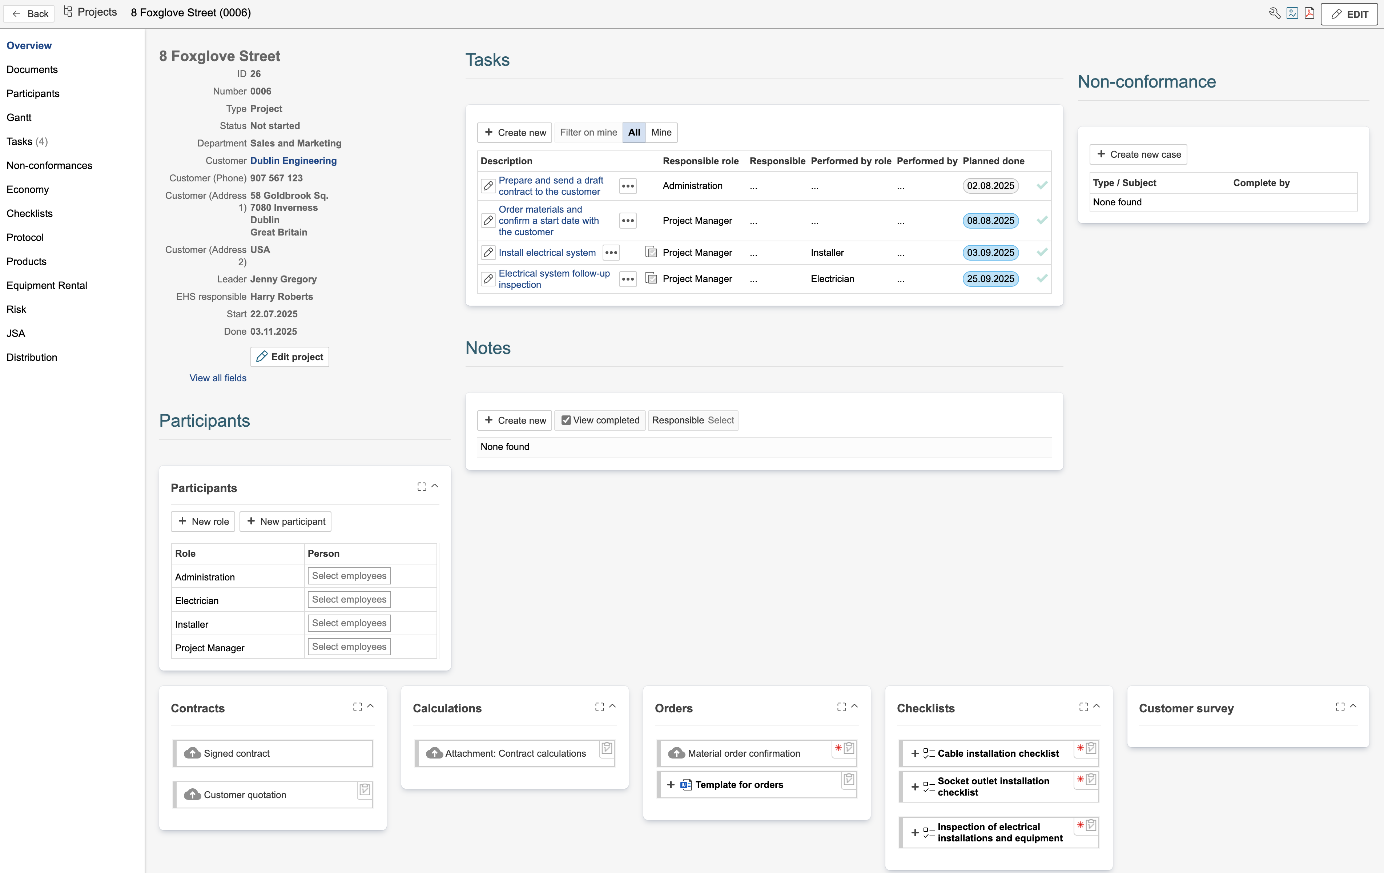
Task: Click the Edit project button
Action: 290,357
